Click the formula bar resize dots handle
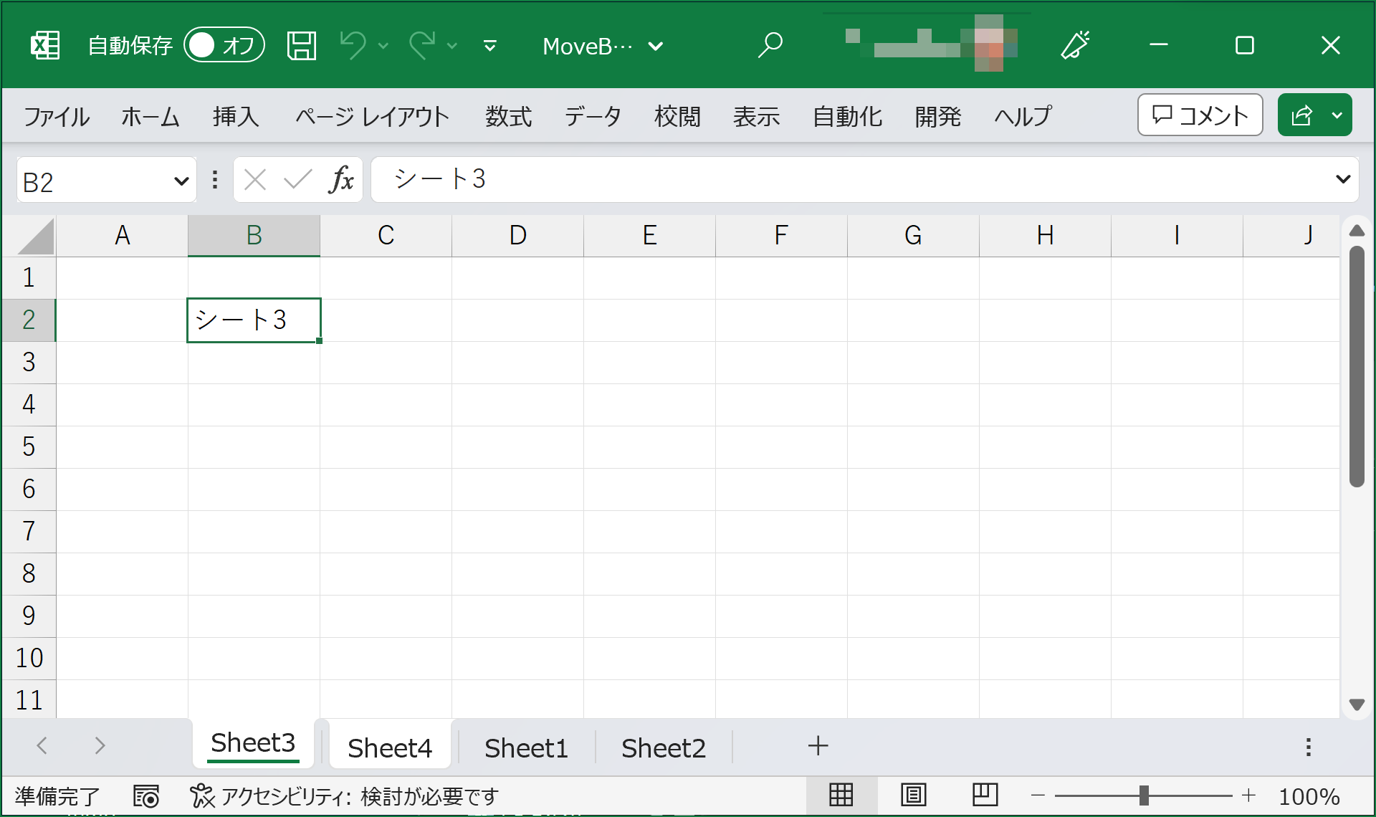Image resolution: width=1376 pixels, height=817 pixels. tap(215, 180)
